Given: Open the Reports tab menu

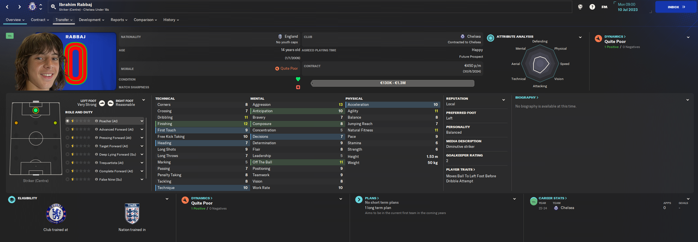Looking at the screenshot, I should pyautogui.click(x=119, y=20).
